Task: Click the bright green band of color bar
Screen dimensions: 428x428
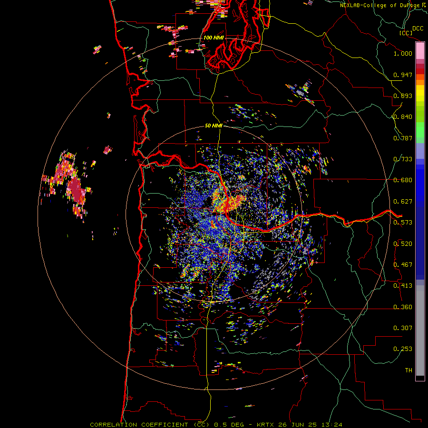Action: coord(420,130)
